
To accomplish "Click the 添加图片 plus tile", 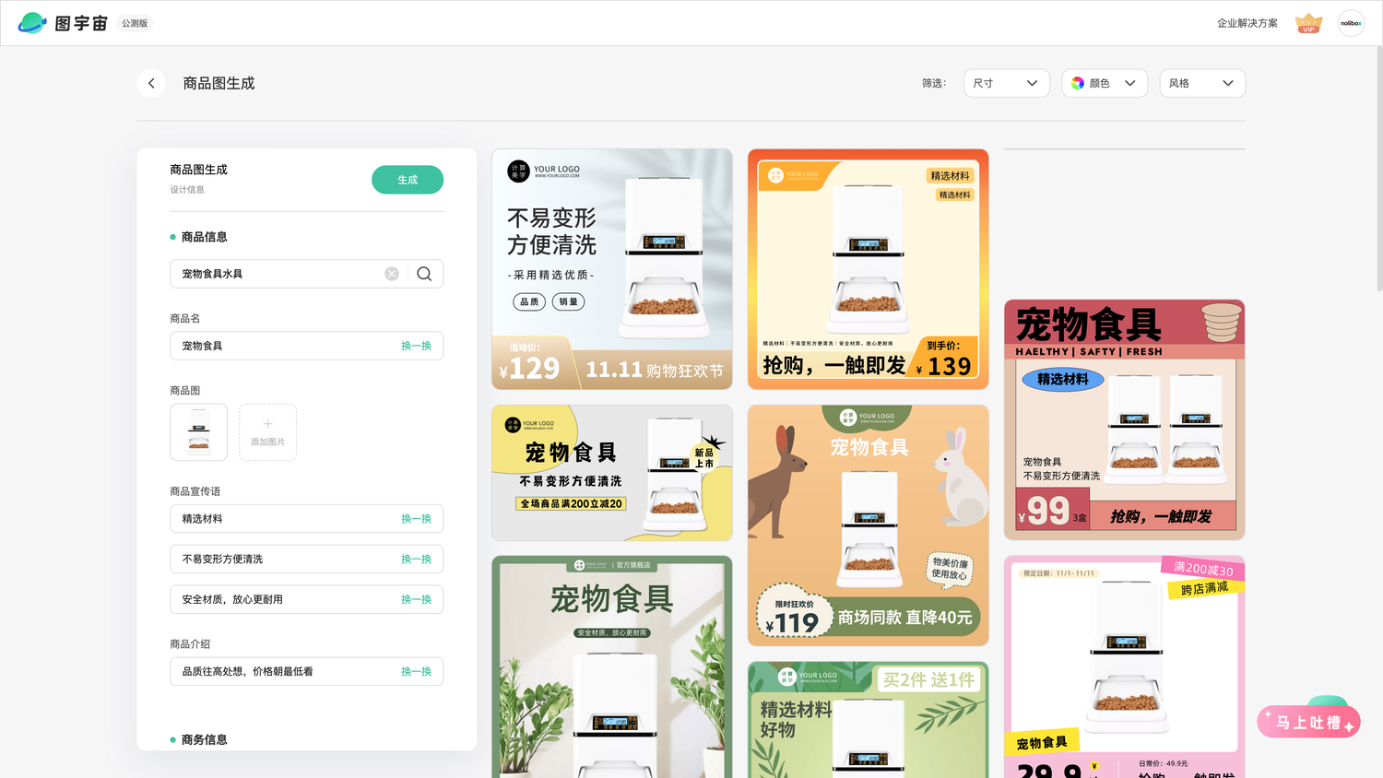I will click(x=267, y=432).
